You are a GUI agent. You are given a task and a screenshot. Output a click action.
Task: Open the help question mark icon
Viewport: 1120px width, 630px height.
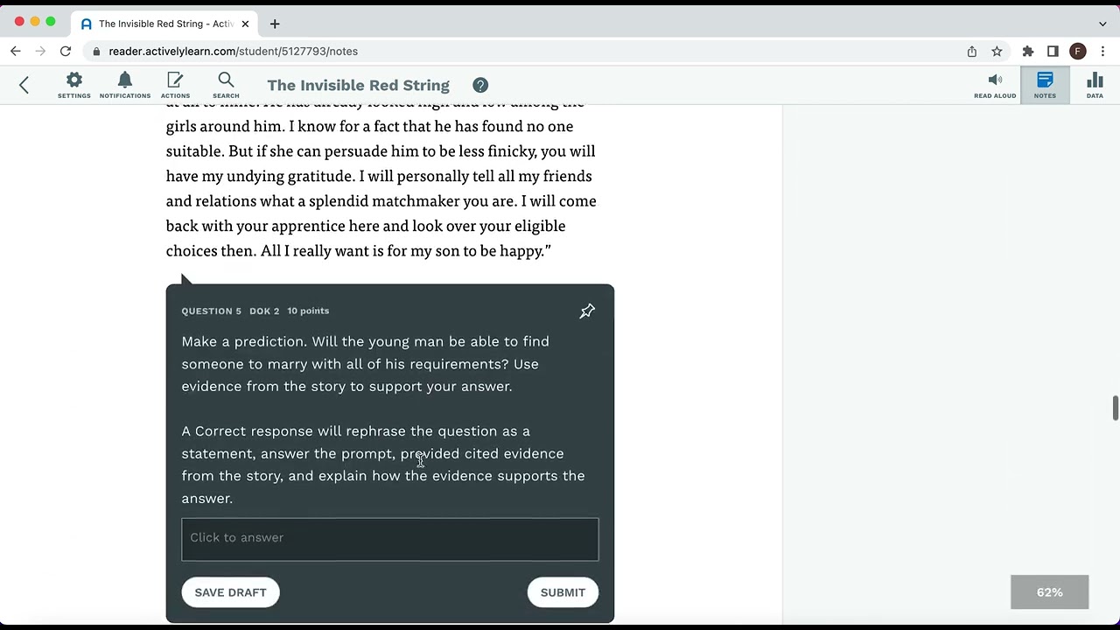480,85
